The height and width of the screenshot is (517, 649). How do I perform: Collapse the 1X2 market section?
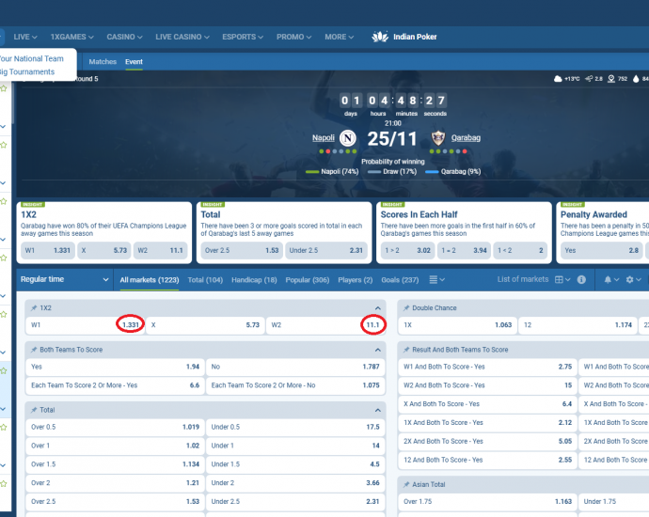pyautogui.click(x=377, y=308)
